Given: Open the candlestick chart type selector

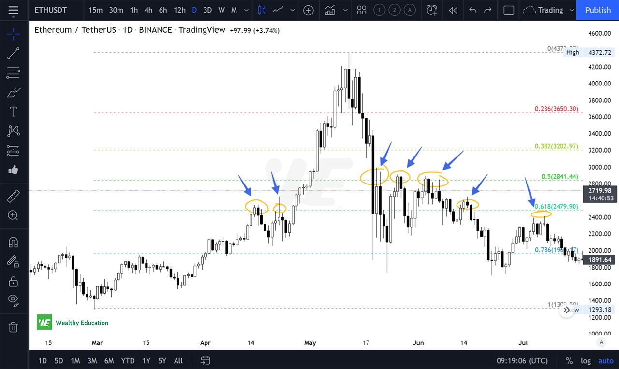Looking at the screenshot, I should (262, 10).
